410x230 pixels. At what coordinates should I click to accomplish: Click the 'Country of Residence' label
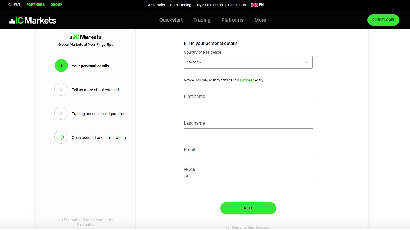(x=202, y=52)
